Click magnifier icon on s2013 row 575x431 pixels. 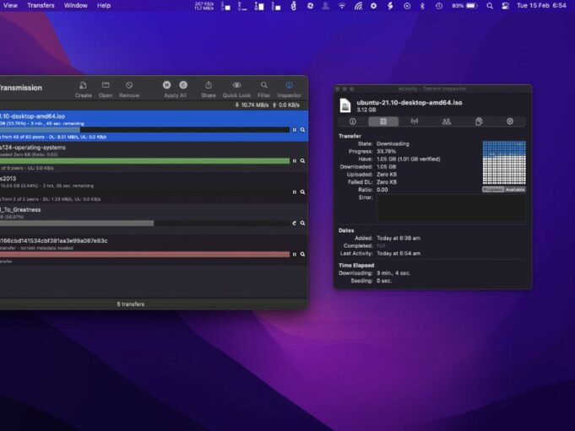[x=302, y=191]
